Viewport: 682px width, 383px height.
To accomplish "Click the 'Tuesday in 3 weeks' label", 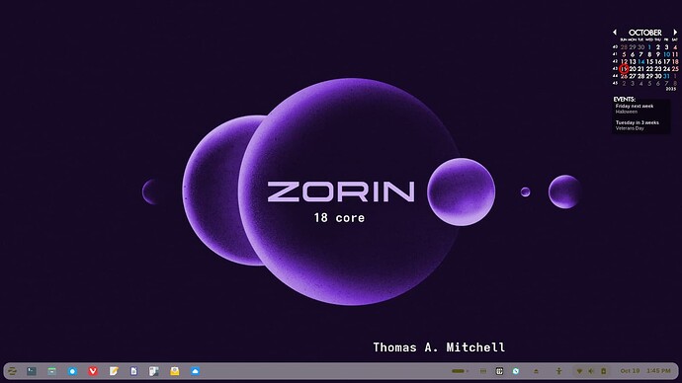I will pos(638,122).
